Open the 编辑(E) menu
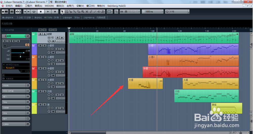The width and height of the screenshot is (253, 134). (x=19, y=6)
